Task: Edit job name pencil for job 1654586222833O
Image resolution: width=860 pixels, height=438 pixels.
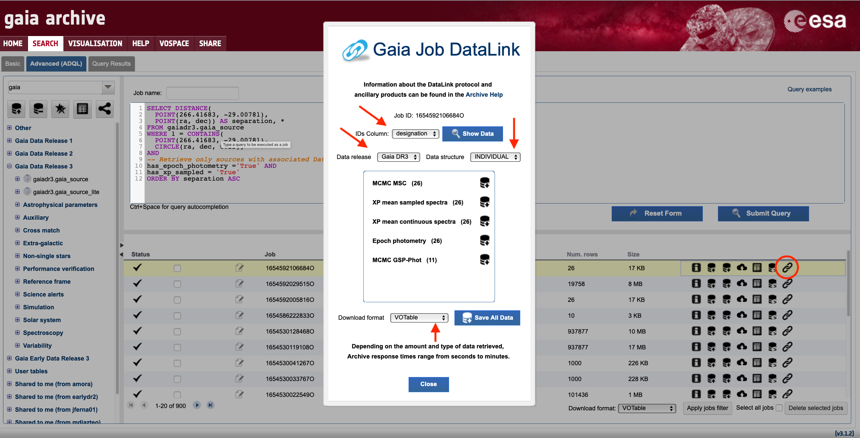Action: (x=239, y=315)
